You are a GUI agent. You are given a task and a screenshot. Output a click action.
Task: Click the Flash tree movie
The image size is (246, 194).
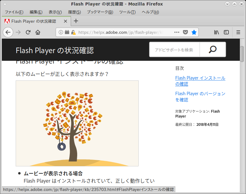pos(77,123)
